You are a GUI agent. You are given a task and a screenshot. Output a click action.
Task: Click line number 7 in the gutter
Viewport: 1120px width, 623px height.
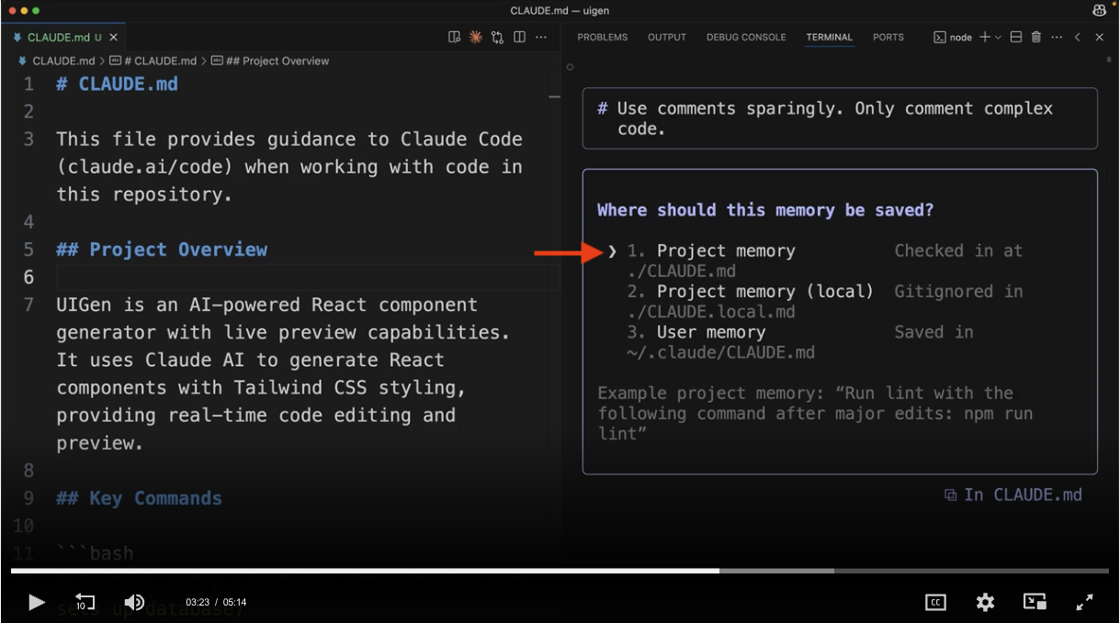(x=28, y=305)
